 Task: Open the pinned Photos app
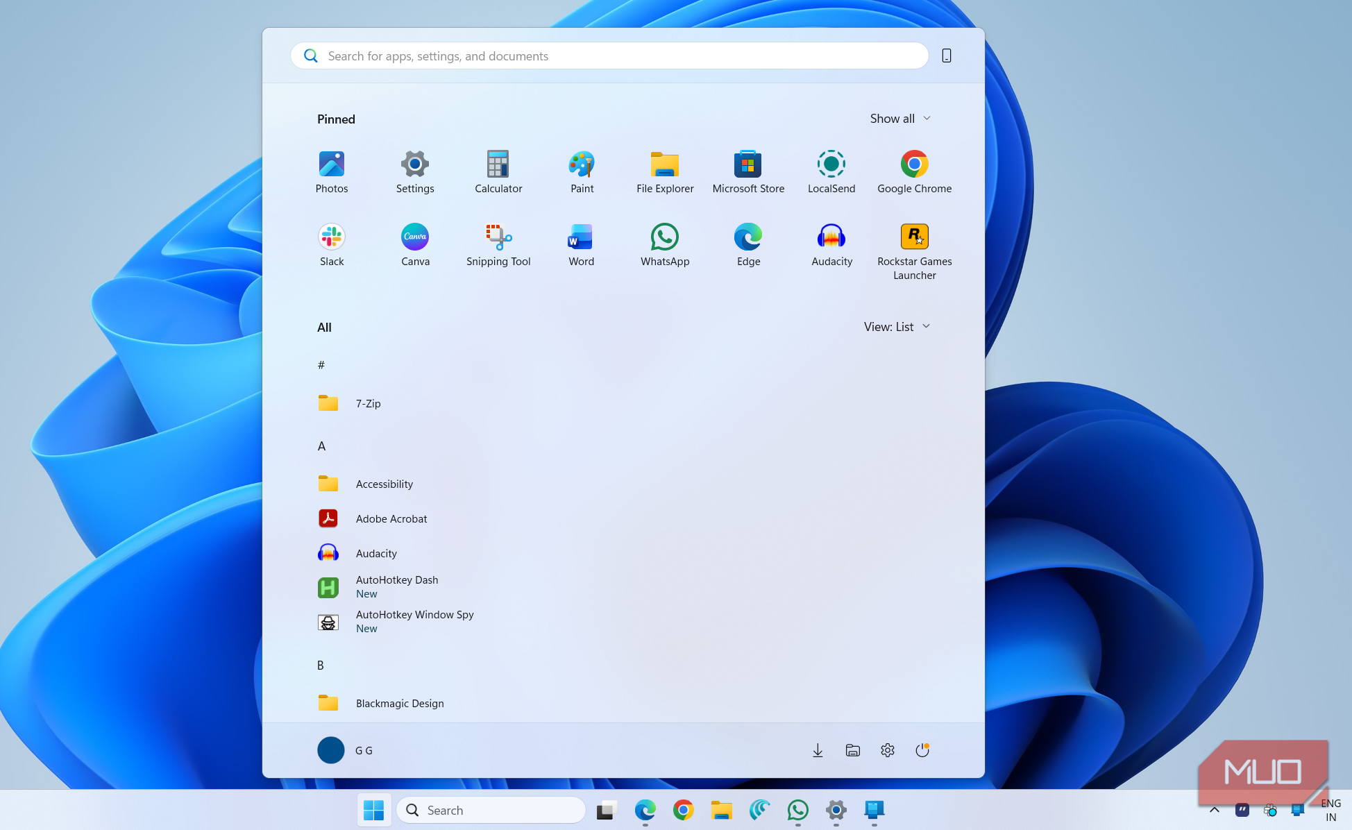pos(332,172)
